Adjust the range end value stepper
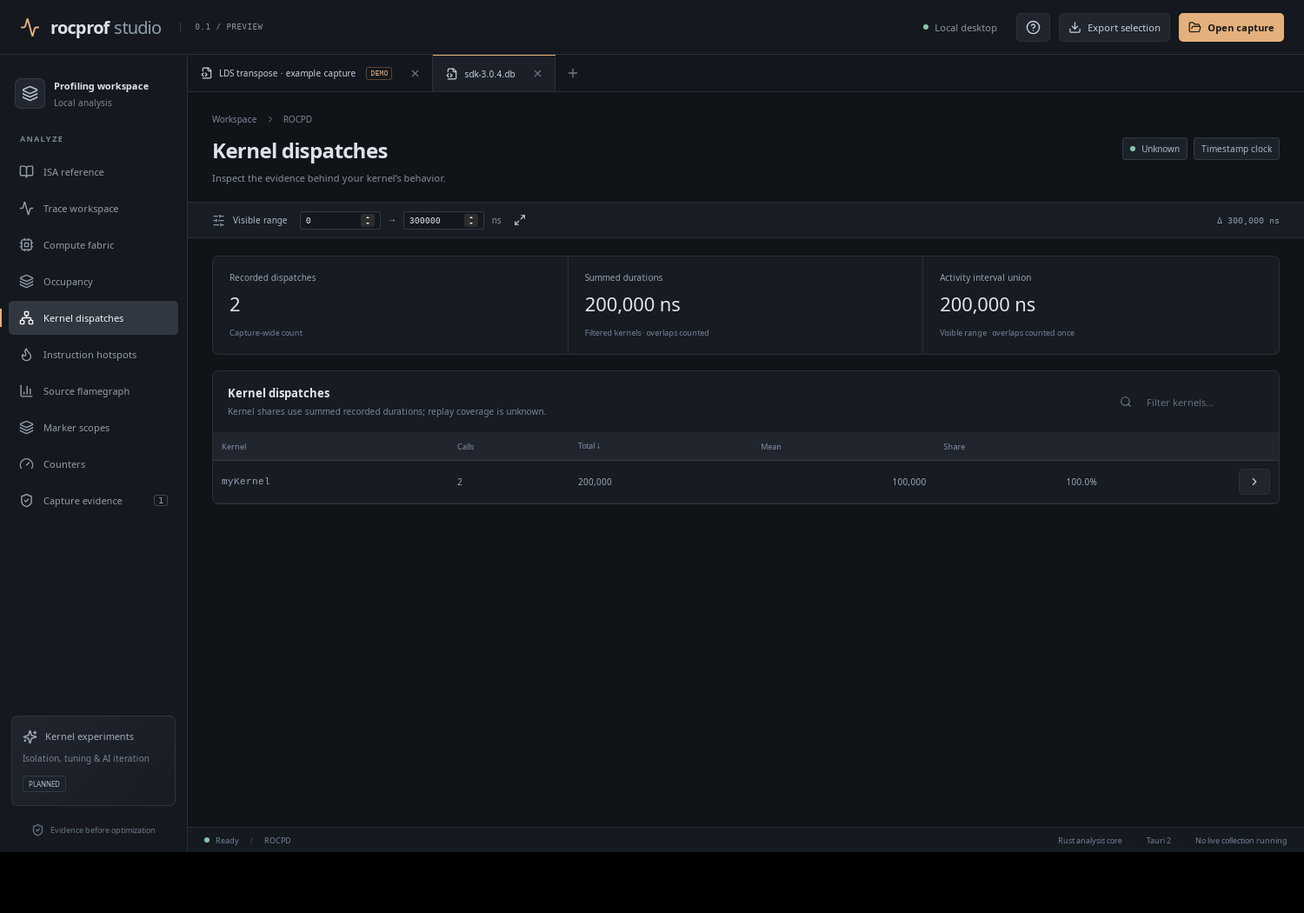1304x913 pixels. click(x=470, y=220)
